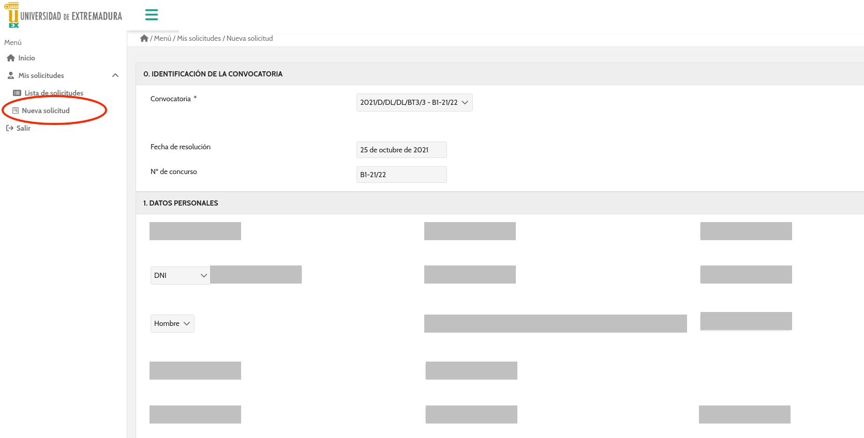The image size is (864, 438).
Task: Open the Hombre gender dropdown
Action: [172, 324]
